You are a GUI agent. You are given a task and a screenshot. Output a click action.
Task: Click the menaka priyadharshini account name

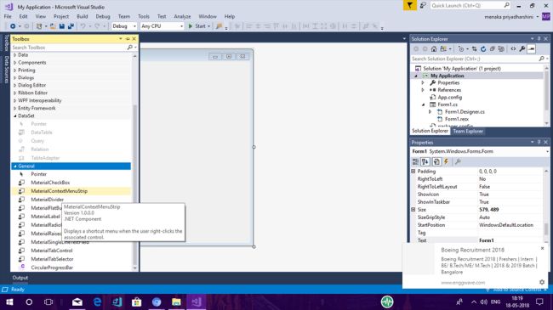pyautogui.click(x=509, y=16)
